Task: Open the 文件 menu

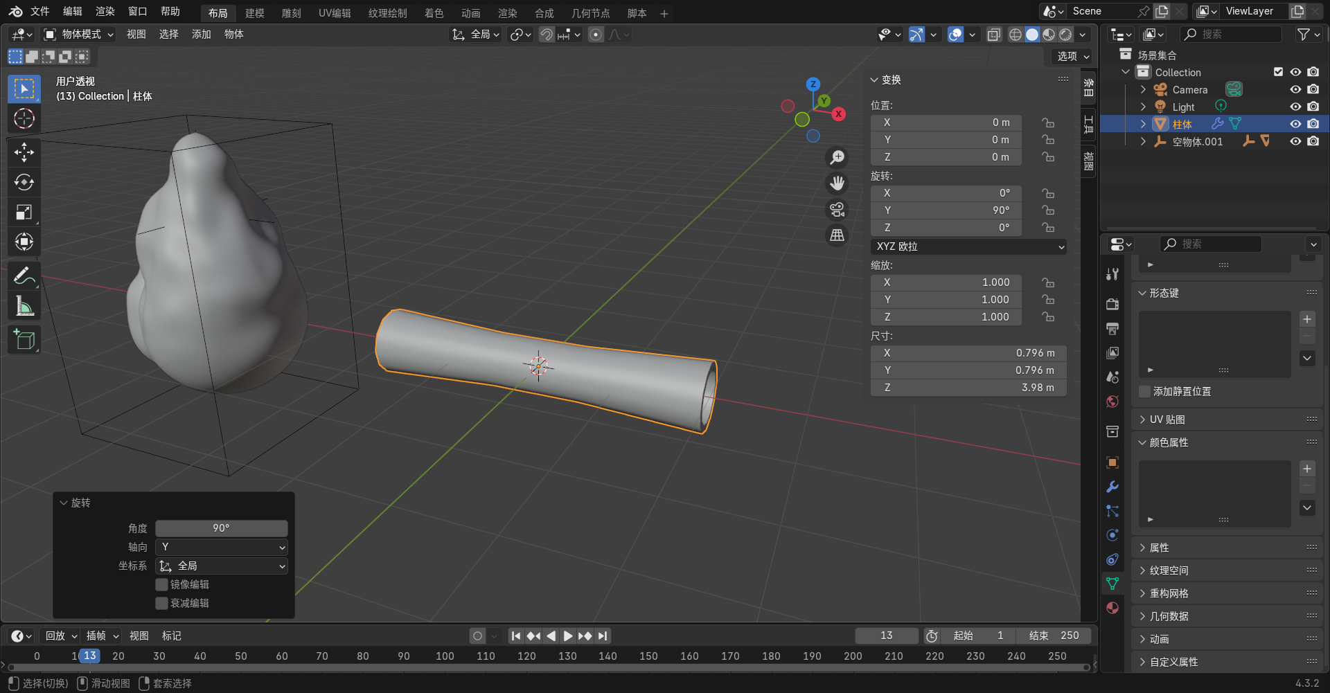Action: [x=39, y=12]
